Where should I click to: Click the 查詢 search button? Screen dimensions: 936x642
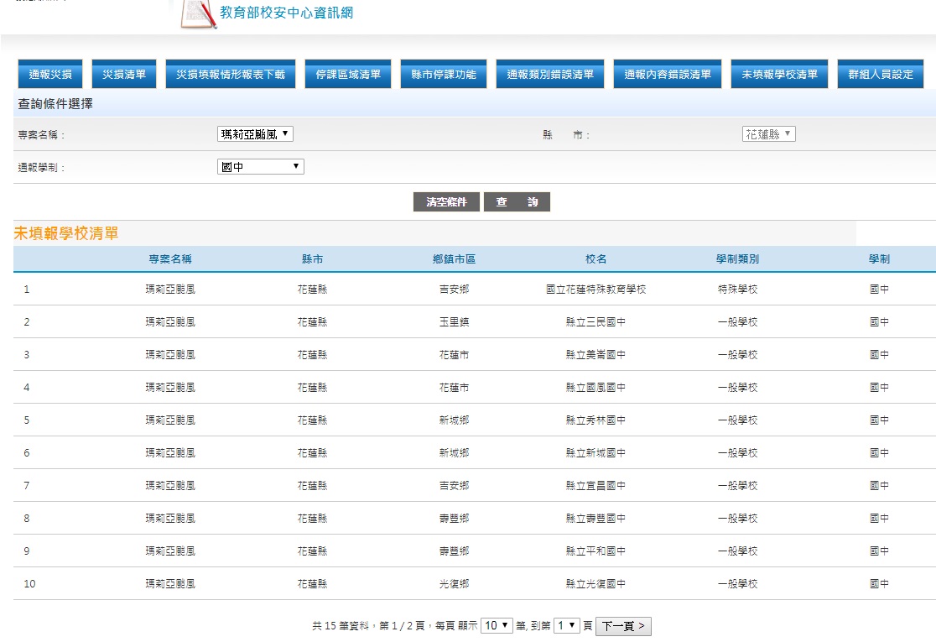[517, 202]
